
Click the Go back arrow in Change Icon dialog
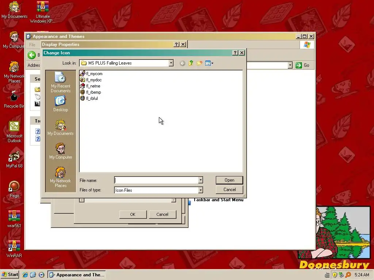click(182, 63)
